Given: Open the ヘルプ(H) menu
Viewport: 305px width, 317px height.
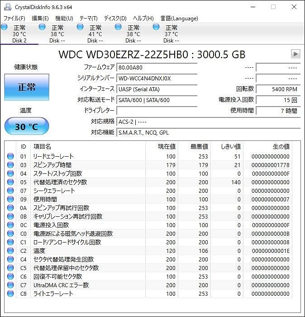Looking at the screenshot, I should tap(143, 19).
